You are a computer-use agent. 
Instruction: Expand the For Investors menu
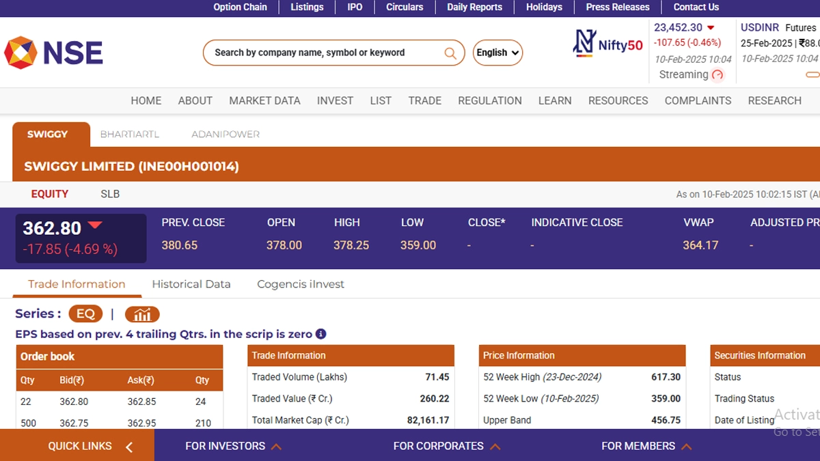233,446
